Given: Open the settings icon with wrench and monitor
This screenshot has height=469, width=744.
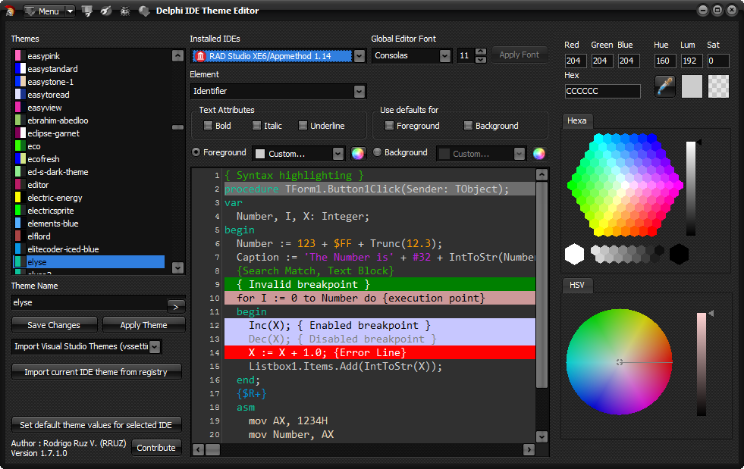Looking at the screenshot, I should click(x=86, y=11).
